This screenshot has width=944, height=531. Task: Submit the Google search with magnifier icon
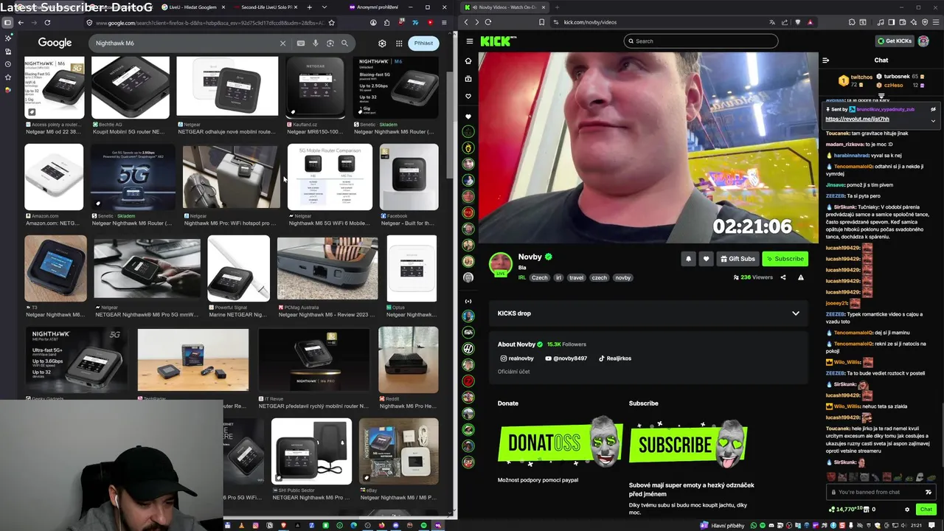[344, 44]
